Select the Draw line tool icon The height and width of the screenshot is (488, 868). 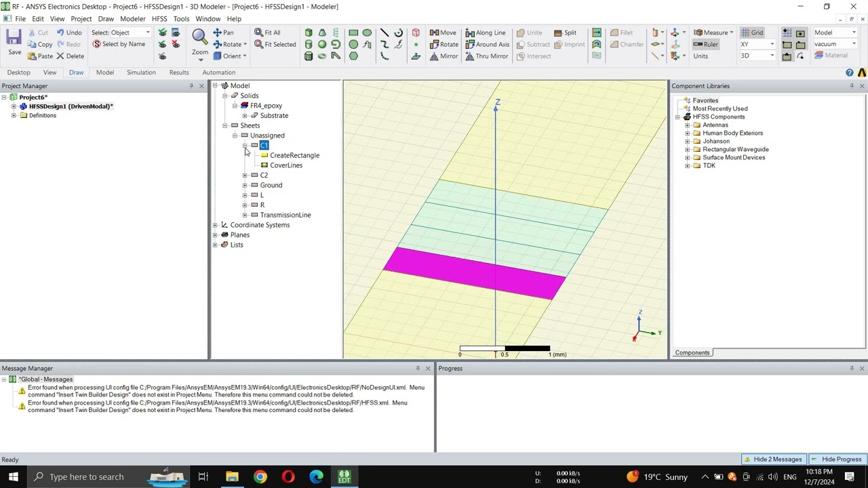pyautogui.click(x=384, y=33)
